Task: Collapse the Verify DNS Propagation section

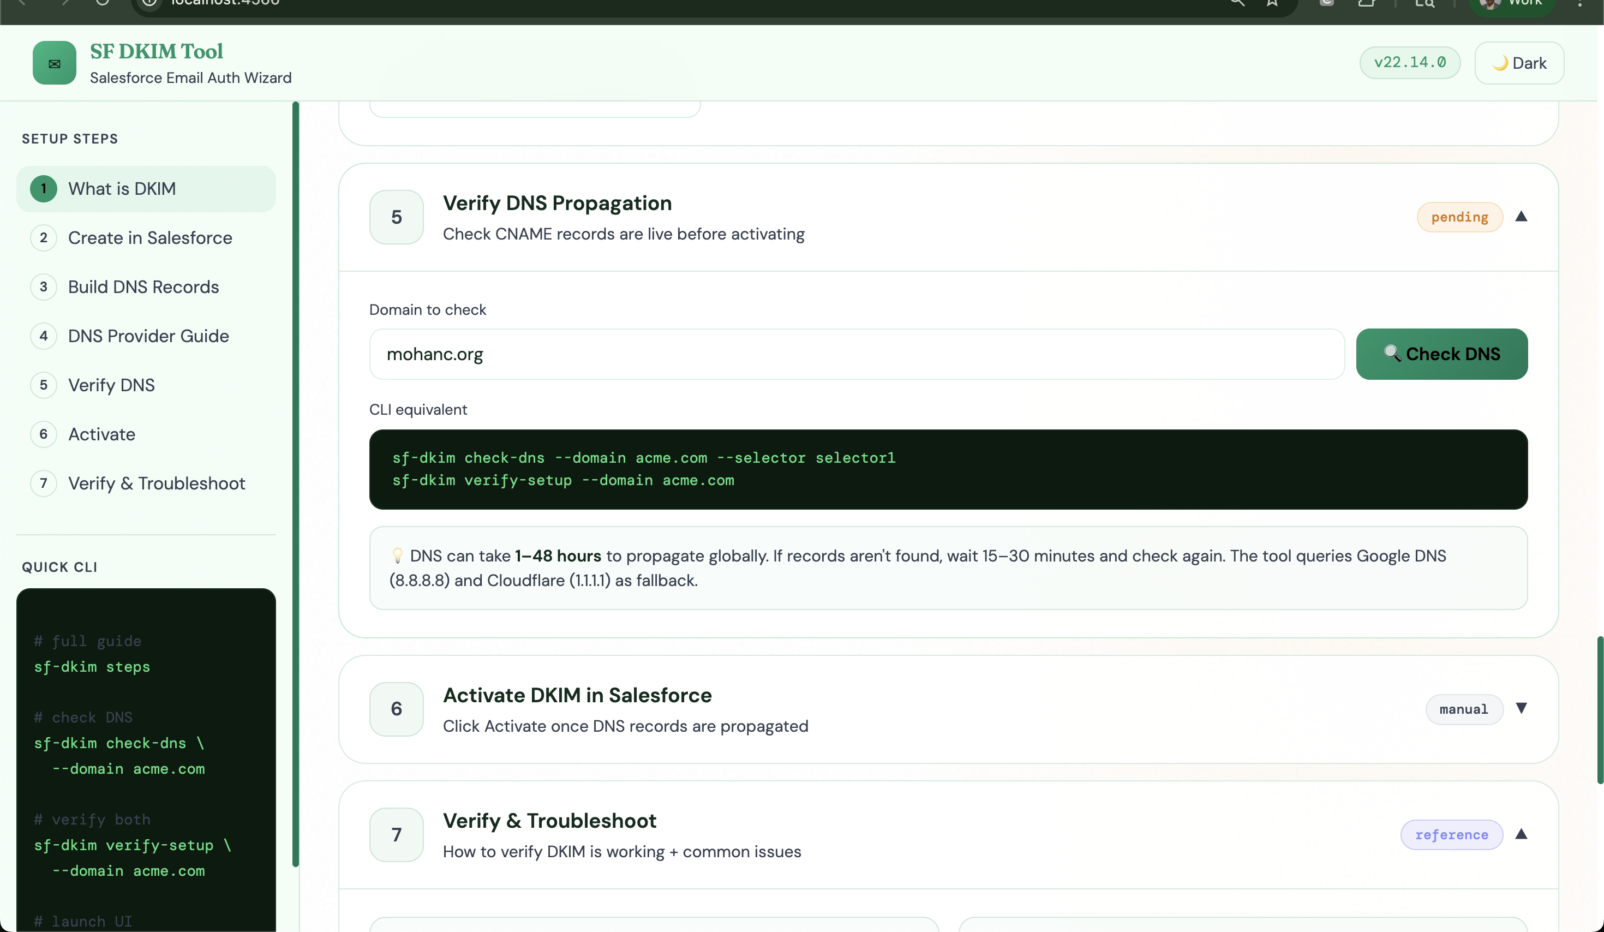Action: tap(1523, 217)
